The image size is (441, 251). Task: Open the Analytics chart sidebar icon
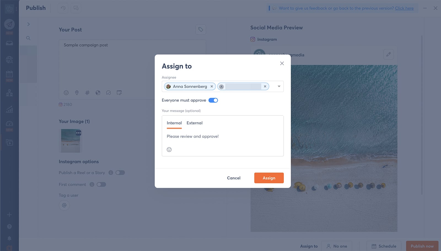pos(9,109)
